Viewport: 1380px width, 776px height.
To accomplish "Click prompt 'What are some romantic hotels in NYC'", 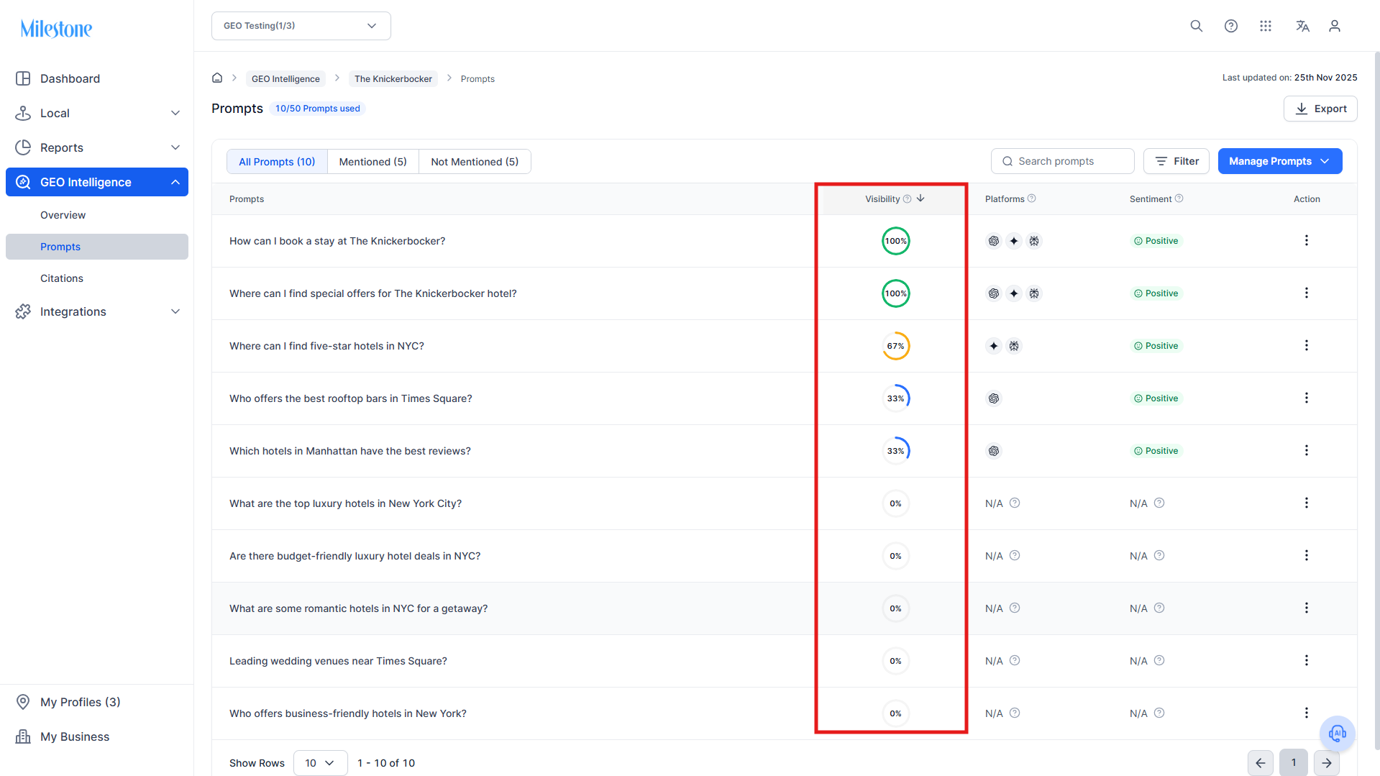I will pyautogui.click(x=358, y=608).
